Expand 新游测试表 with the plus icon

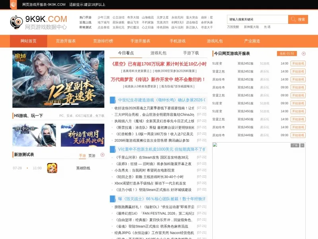click(103, 155)
